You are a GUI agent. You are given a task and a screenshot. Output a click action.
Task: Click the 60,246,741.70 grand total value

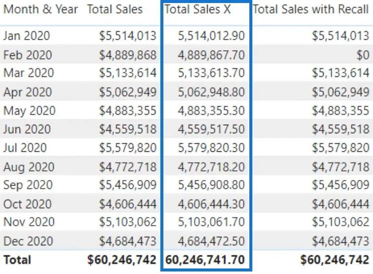tap(205, 260)
